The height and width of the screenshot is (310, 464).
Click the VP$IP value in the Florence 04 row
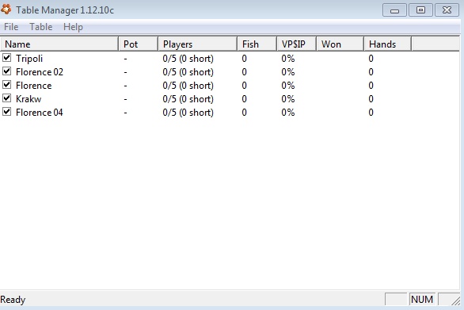pos(288,113)
